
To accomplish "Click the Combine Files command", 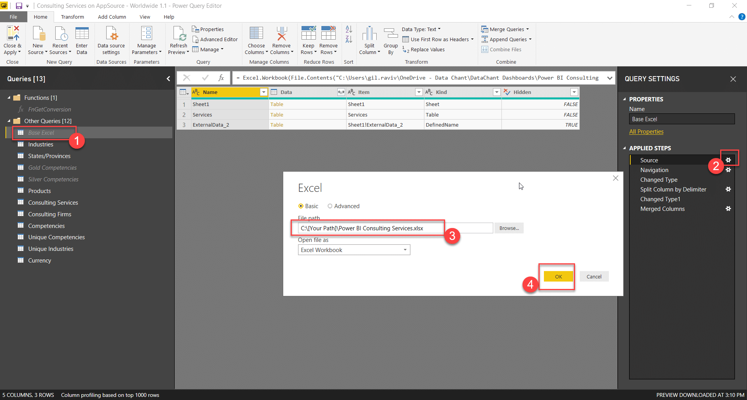I will 501,49.
